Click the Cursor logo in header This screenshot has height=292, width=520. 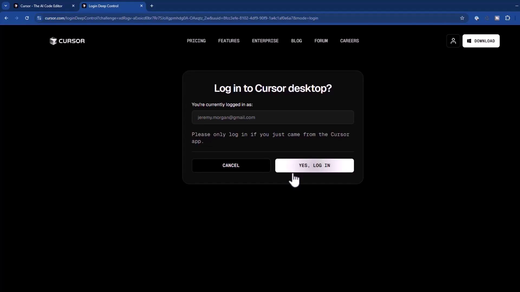tap(67, 41)
